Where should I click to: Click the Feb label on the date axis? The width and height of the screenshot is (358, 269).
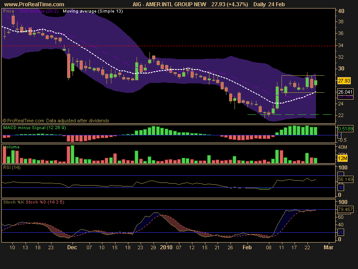[x=247, y=247]
